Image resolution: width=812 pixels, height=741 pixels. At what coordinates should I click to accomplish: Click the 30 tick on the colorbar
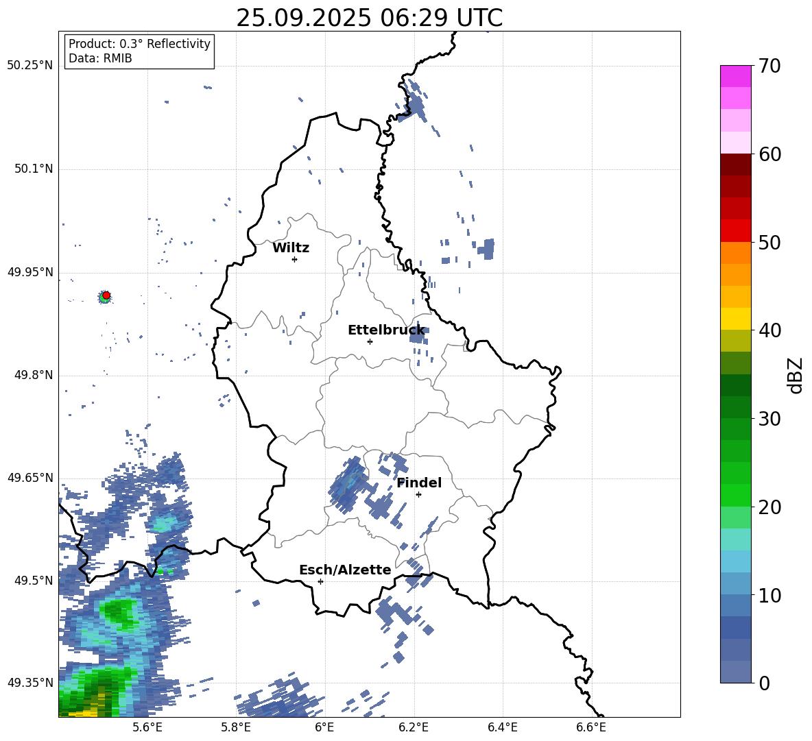point(769,419)
